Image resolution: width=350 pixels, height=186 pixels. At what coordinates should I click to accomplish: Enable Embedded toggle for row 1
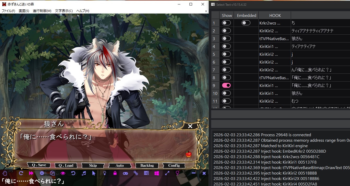tap(246, 23)
